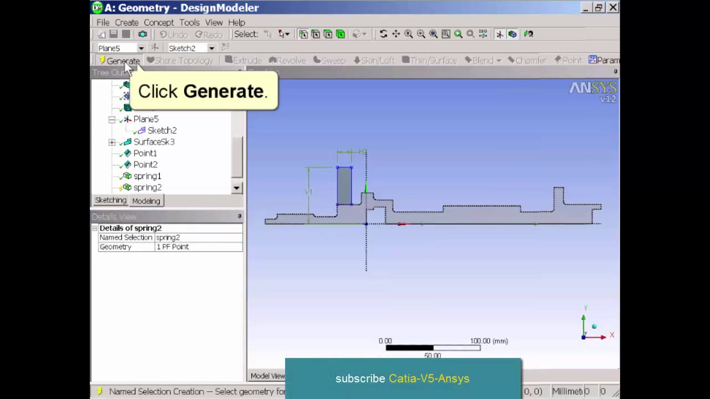This screenshot has height=399, width=710.
Task: Click the Magnifier Window icon
Action: click(x=446, y=34)
